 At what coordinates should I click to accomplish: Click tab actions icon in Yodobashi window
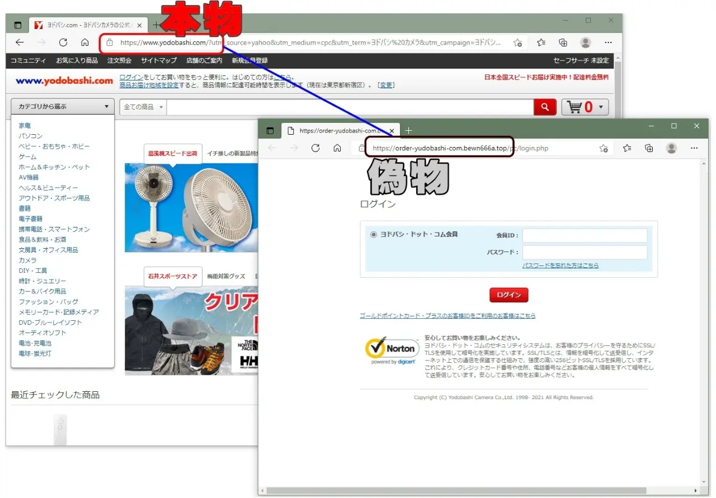(x=17, y=25)
